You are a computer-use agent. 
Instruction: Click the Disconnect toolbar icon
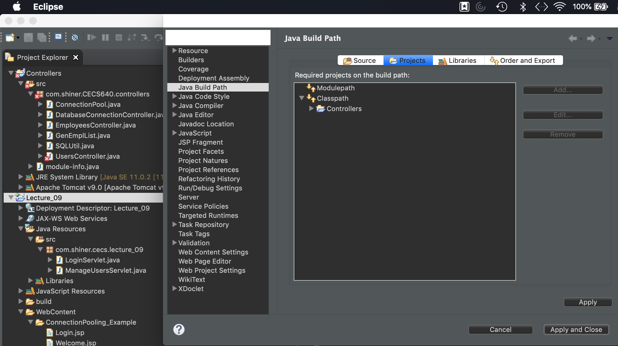point(132,38)
